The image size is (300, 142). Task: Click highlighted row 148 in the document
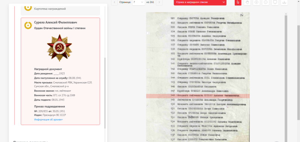pyautogui.click(x=198, y=96)
